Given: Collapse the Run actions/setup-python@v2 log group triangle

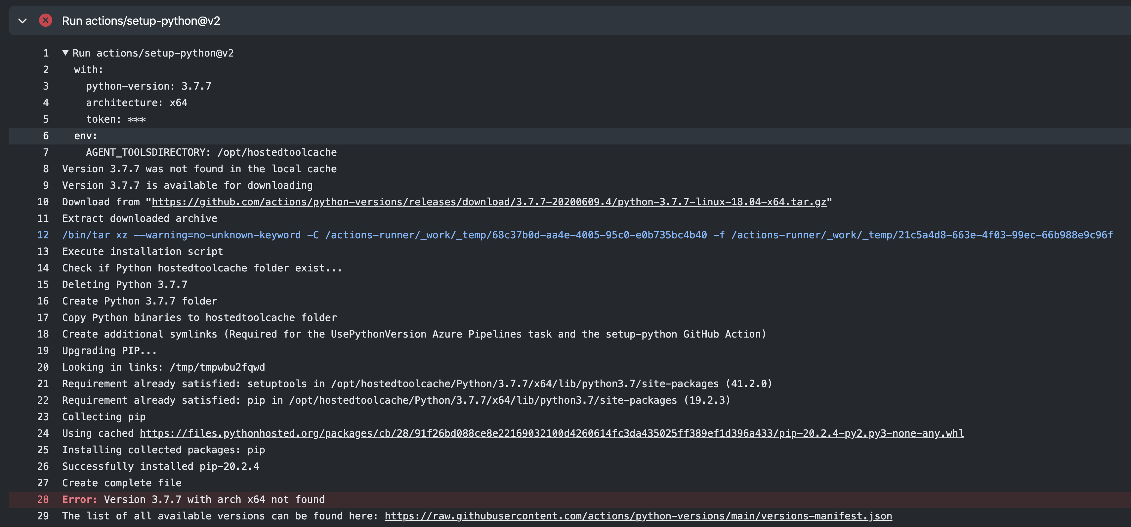Looking at the screenshot, I should (x=65, y=53).
